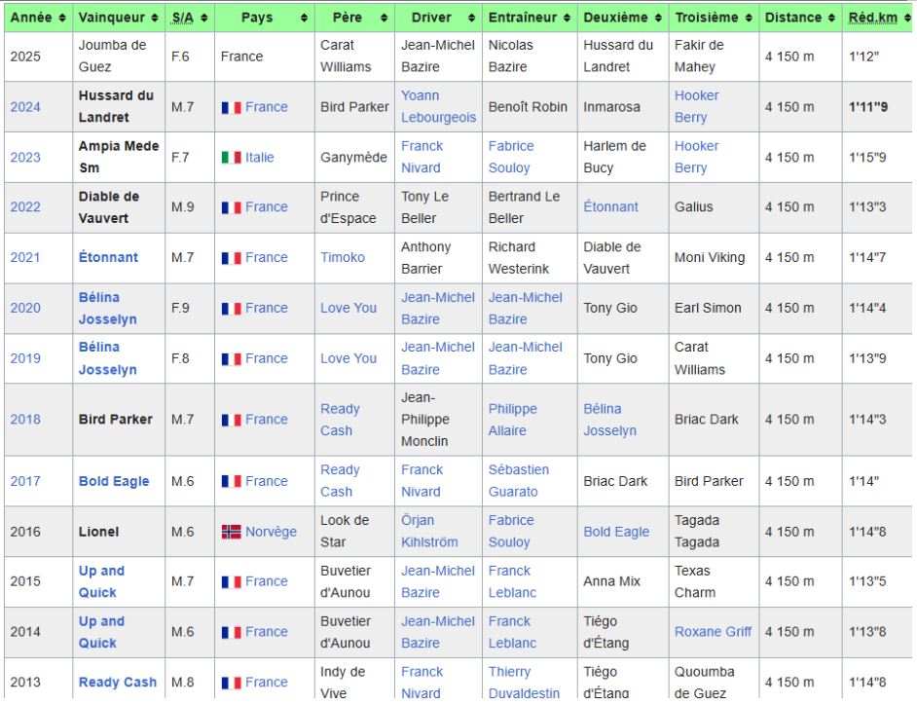Open the 2024 year link
The width and height of the screenshot is (917, 705).
point(25,107)
